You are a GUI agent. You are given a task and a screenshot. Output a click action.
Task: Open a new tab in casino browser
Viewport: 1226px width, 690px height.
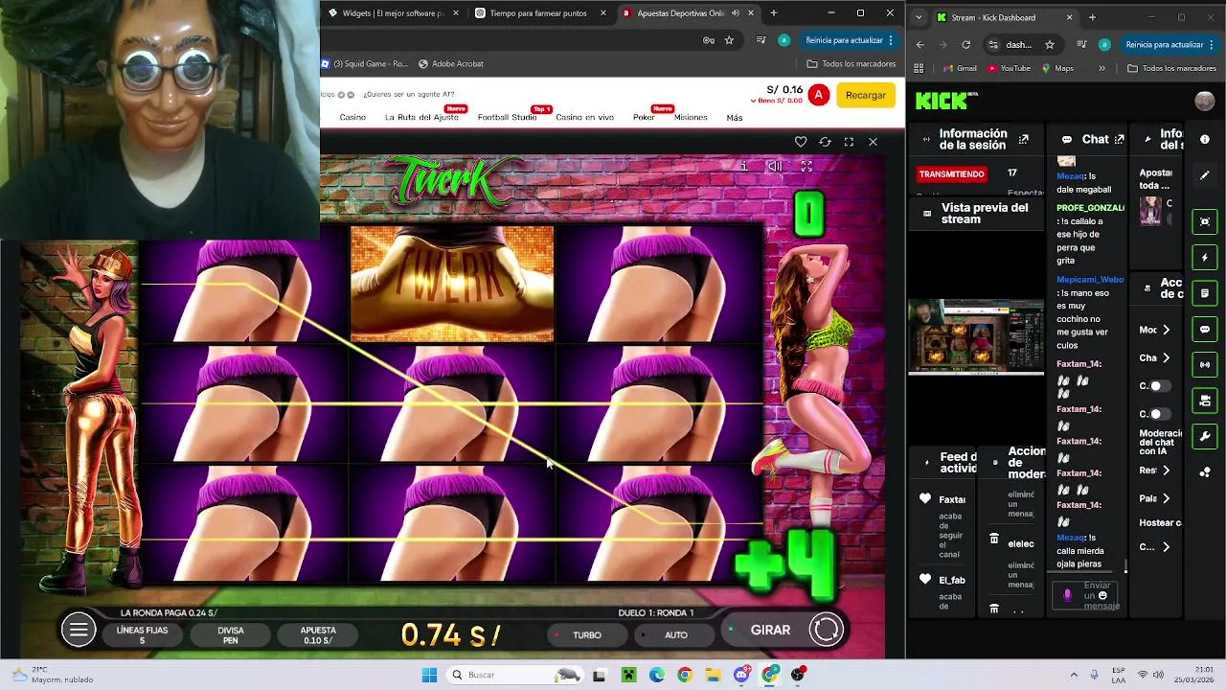774,13
